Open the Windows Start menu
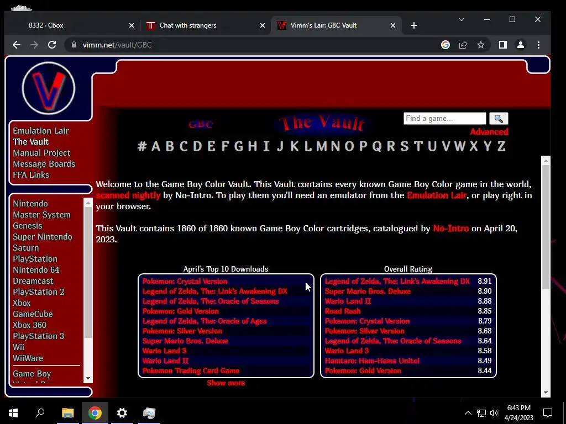 (13, 413)
